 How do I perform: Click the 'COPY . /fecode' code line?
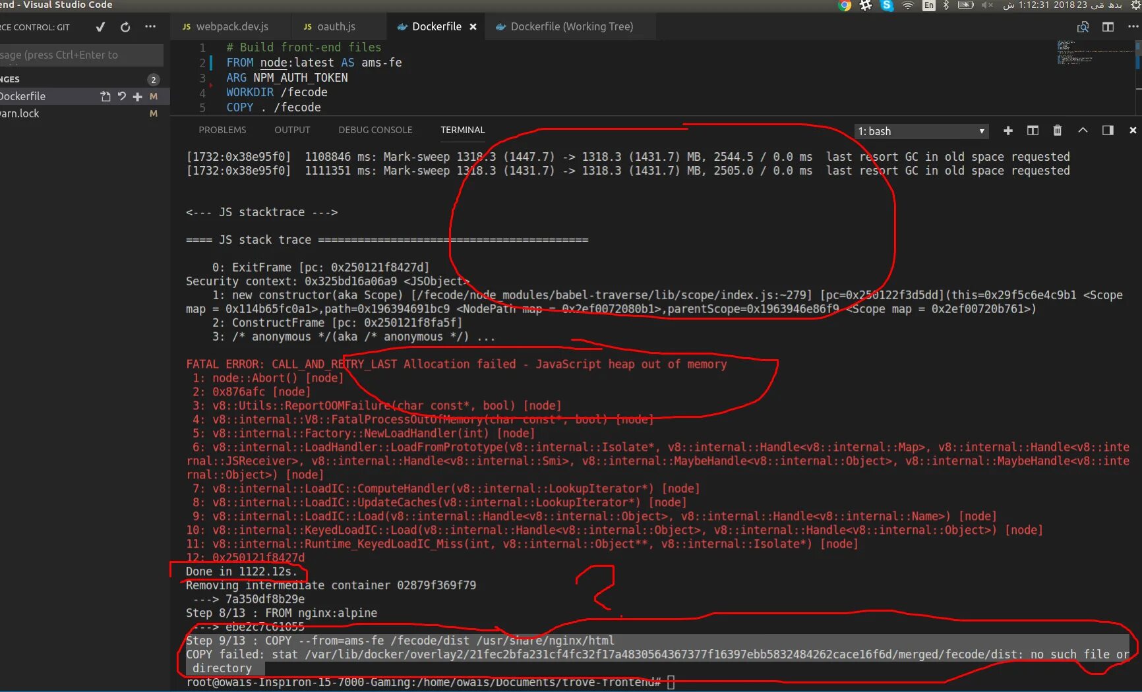(274, 107)
